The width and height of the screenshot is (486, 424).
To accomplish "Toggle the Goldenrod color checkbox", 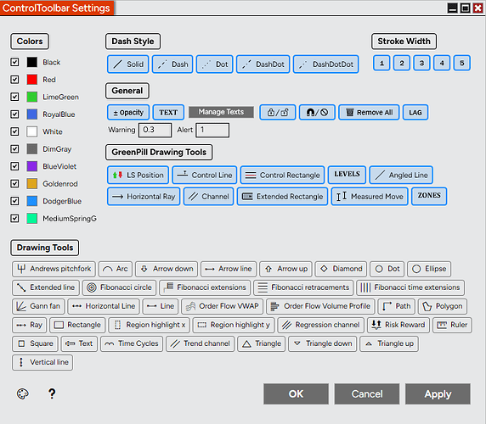I will [14, 184].
